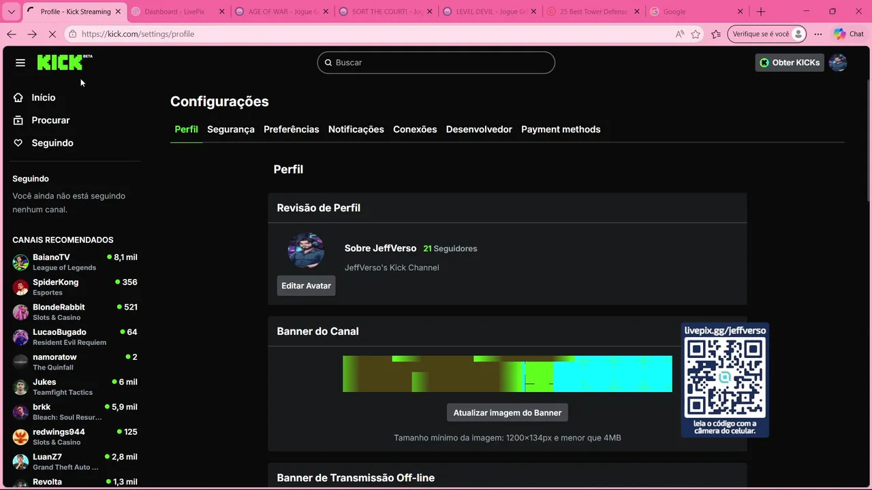View site information lock icon

click(x=73, y=34)
